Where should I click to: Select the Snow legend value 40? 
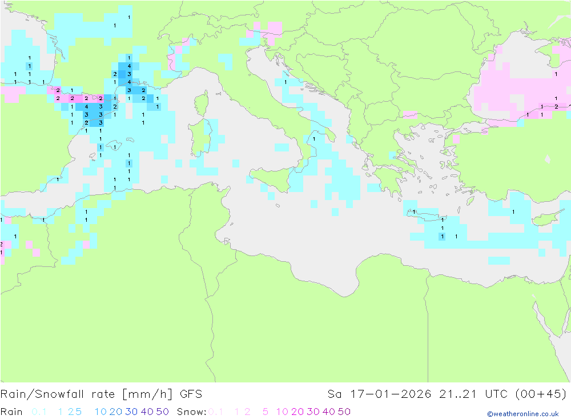(x=329, y=412)
